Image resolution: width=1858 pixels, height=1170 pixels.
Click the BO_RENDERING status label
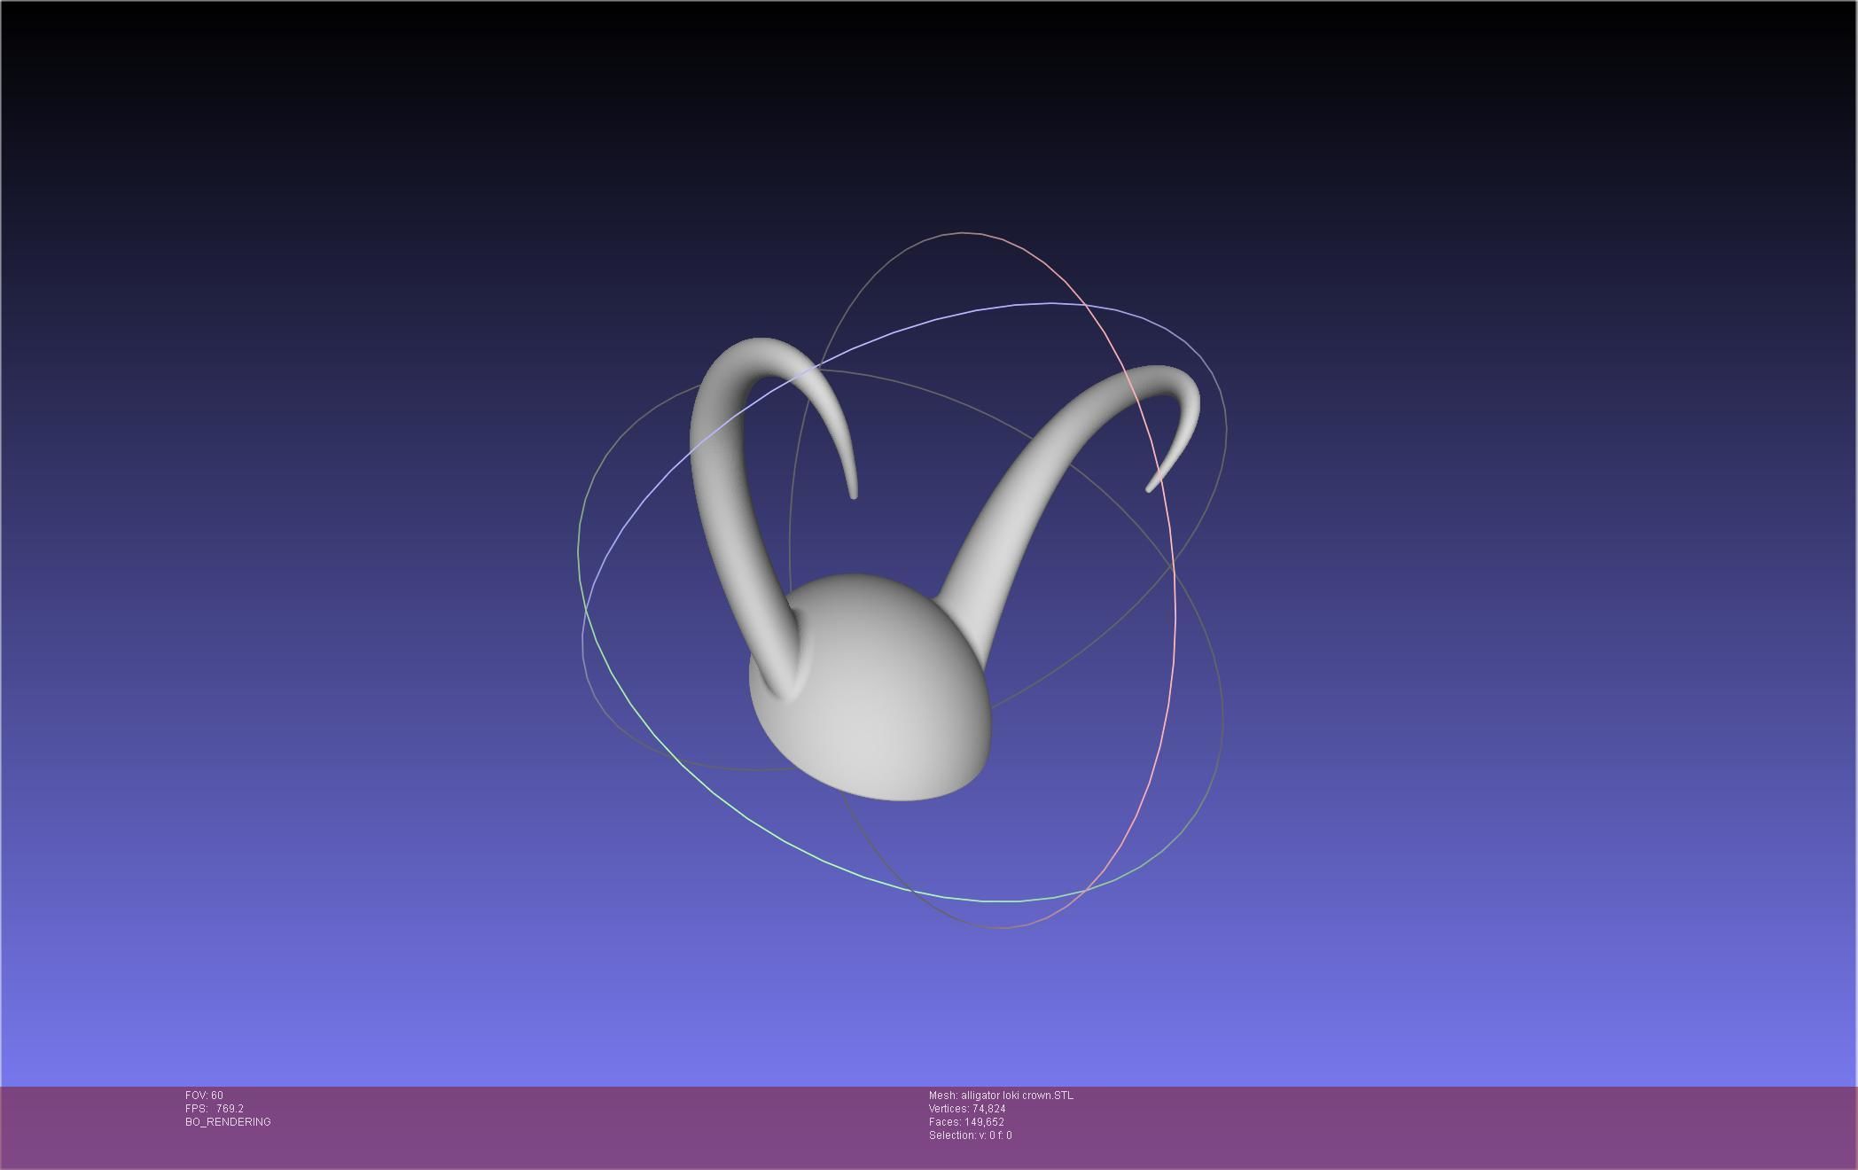pos(228,1122)
